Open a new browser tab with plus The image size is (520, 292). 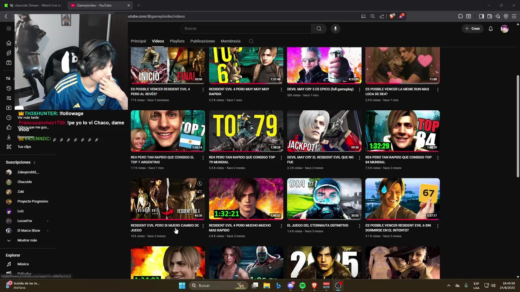139,5
